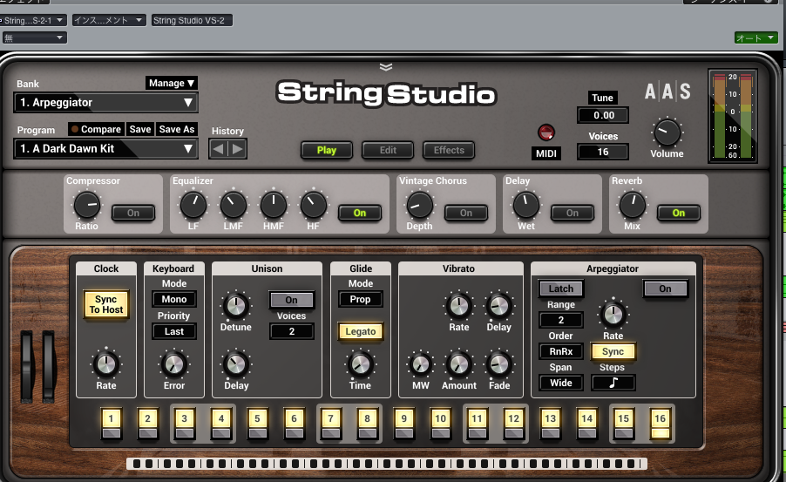
Task: Click the pitch bend wheel
Action: pos(26,366)
